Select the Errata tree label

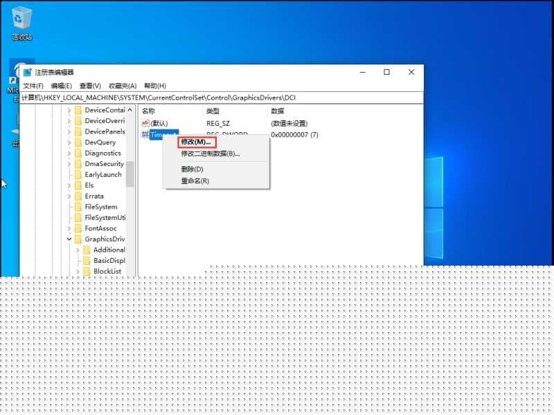[94, 196]
